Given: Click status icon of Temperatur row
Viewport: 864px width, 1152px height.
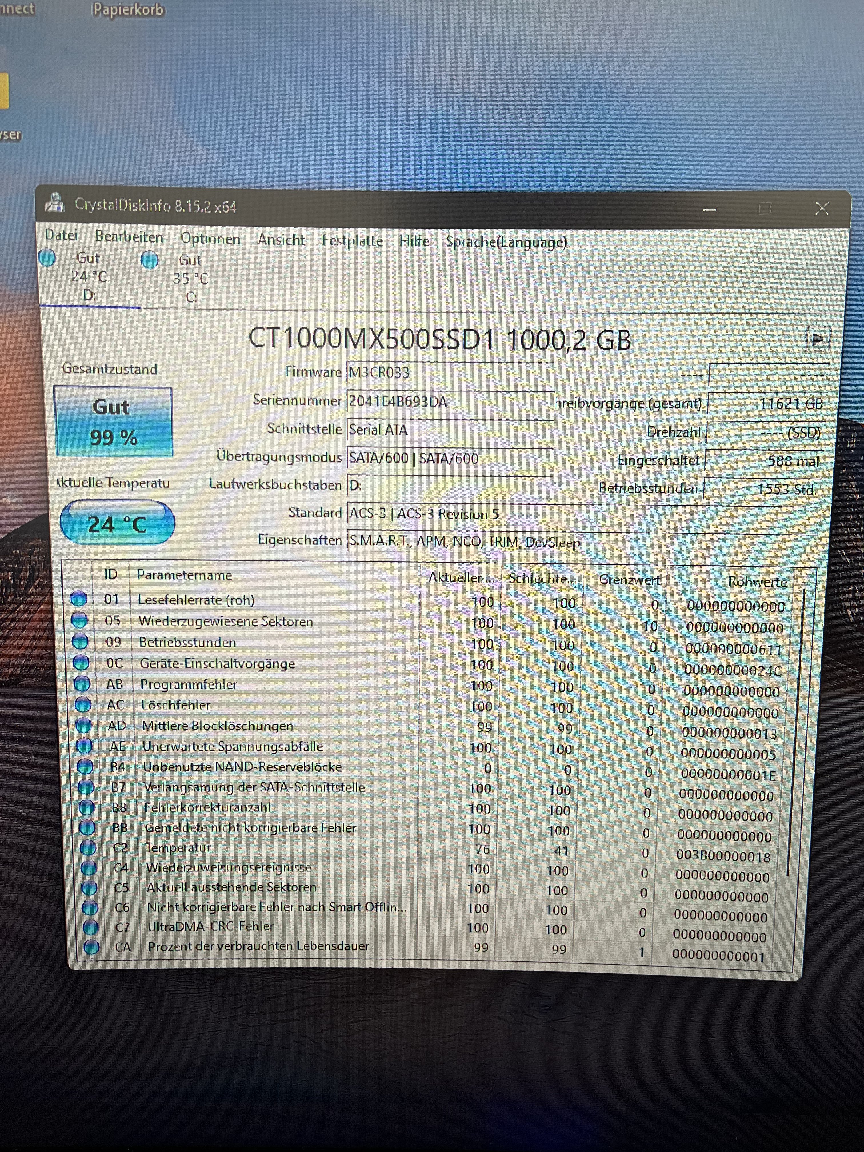Looking at the screenshot, I should 88,848.
